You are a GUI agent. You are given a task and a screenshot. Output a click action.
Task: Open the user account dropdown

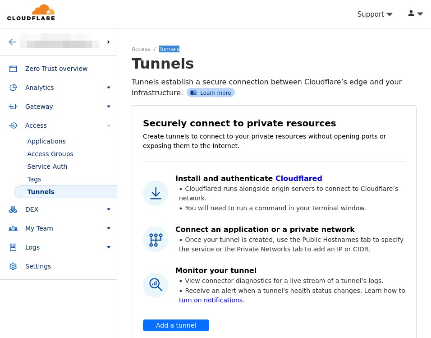coord(415,14)
